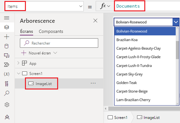Select Bolivian-Rosewood in the list
Image resolution: width=180 pixels, height=123 pixels.
click(x=145, y=31)
